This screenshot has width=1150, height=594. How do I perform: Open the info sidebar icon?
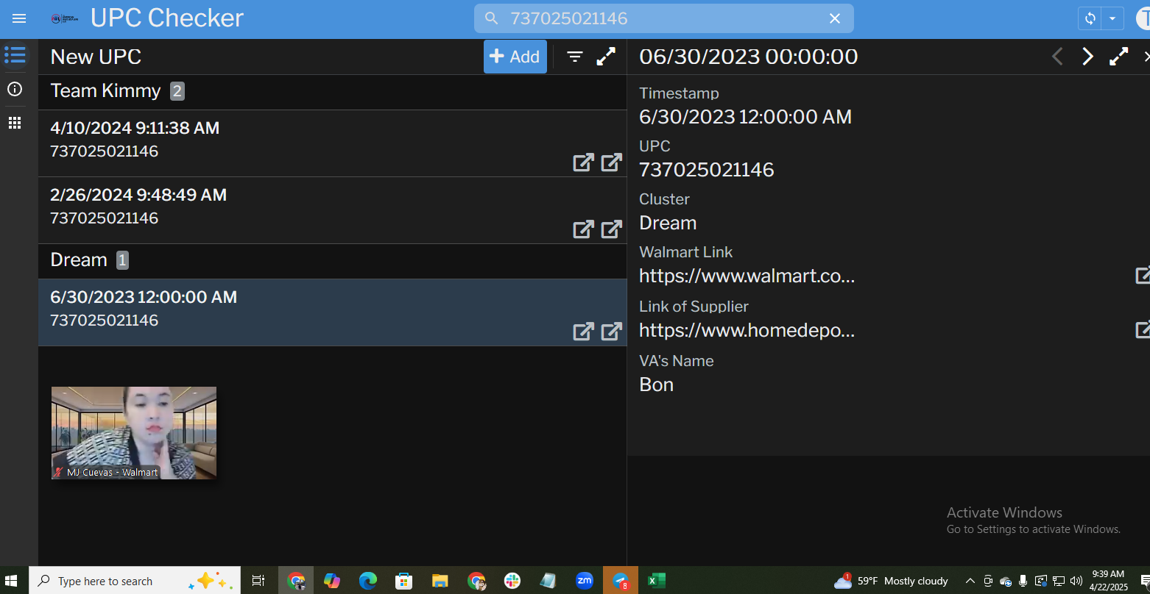15,89
